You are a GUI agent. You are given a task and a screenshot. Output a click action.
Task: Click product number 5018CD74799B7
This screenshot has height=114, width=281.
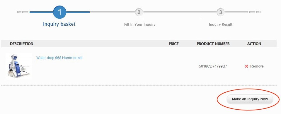[x=213, y=66]
